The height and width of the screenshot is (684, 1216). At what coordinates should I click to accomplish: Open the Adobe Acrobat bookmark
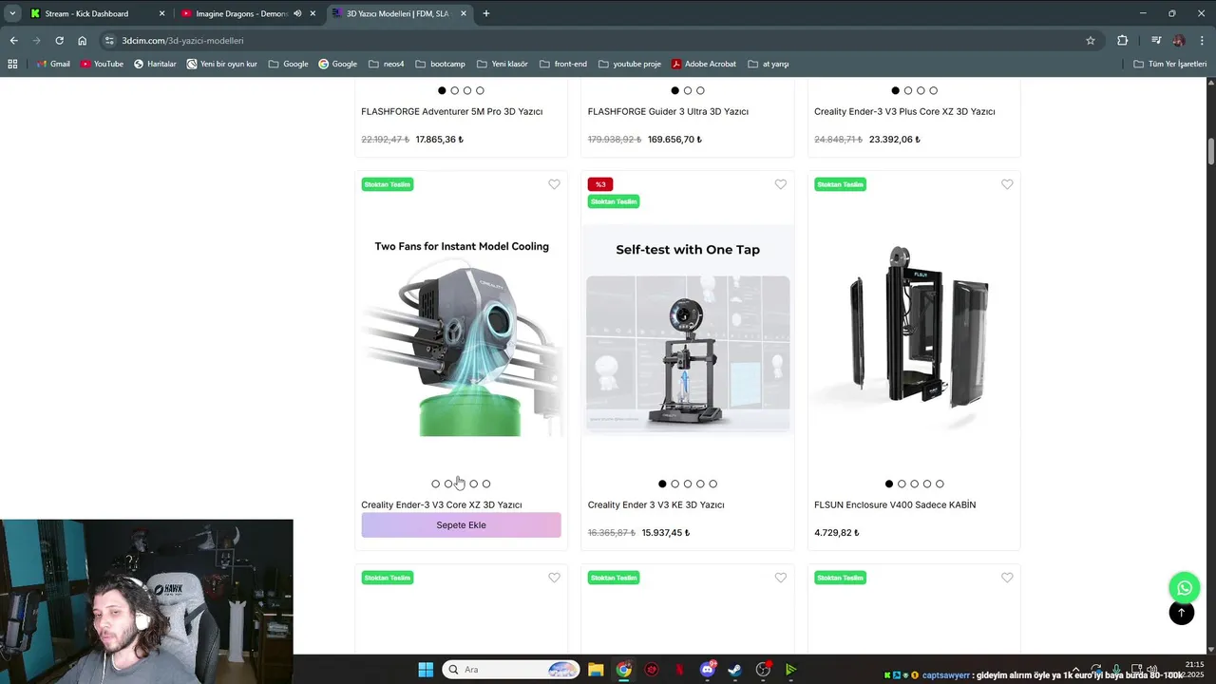703,64
